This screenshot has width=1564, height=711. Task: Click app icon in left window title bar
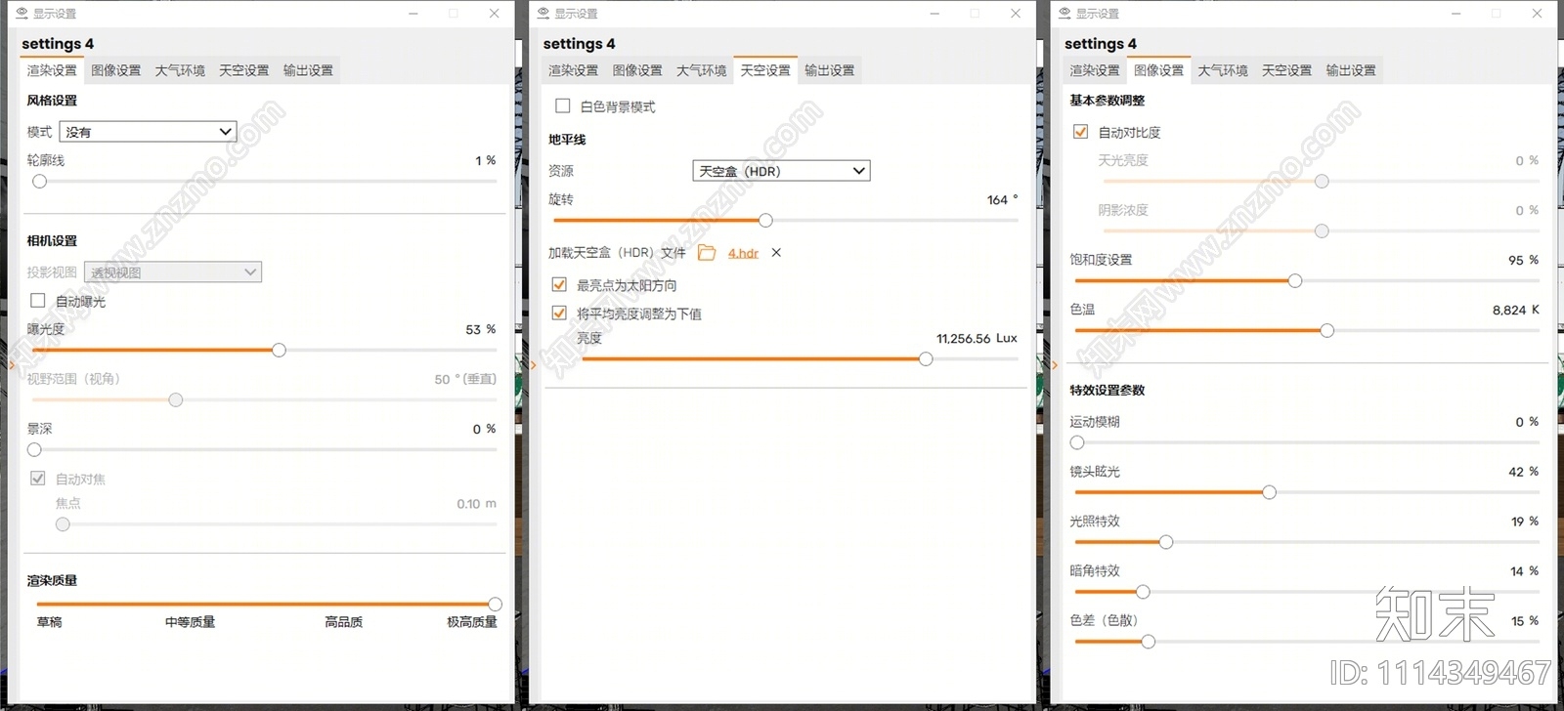(x=22, y=14)
